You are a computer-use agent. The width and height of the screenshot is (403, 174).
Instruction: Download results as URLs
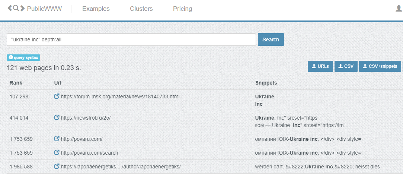click(x=320, y=66)
